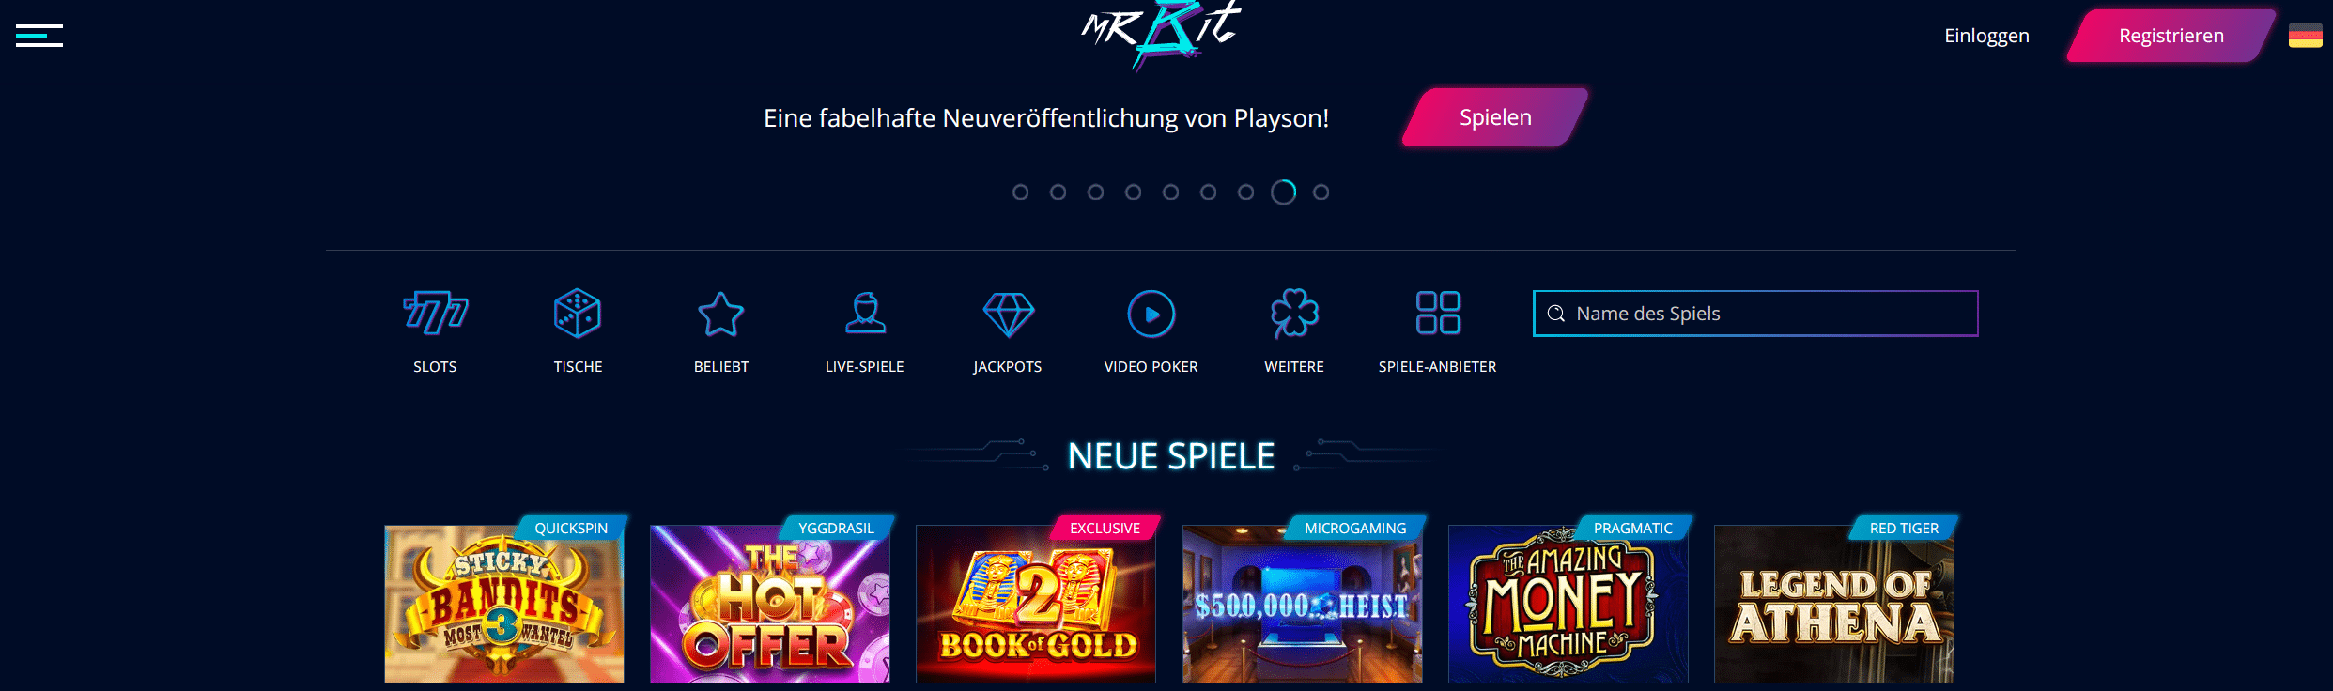This screenshot has height=691, width=2333.
Task: Select the fifth carousel slide dot
Action: (x=1170, y=192)
